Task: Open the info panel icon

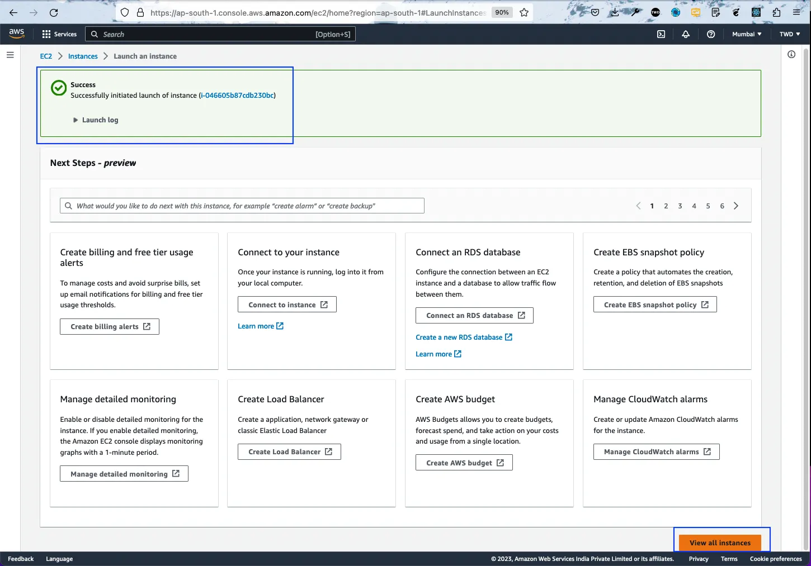Action: 791,54
